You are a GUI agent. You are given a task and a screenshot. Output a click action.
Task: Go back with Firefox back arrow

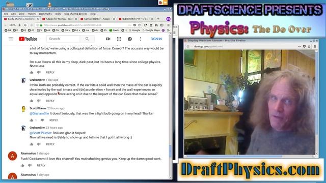(25, 25)
